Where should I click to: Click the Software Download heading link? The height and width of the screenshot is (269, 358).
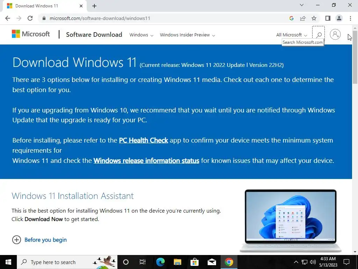(94, 35)
